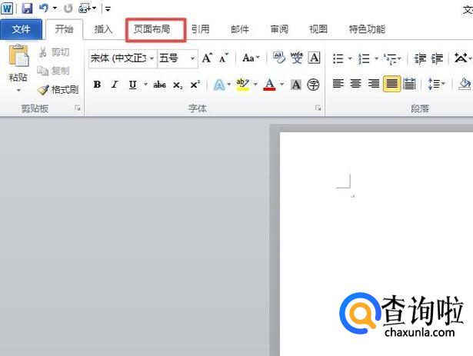Image resolution: width=473 pixels, height=356 pixels.
Task: Toggle Justify alignment
Action: pos(391,84)
